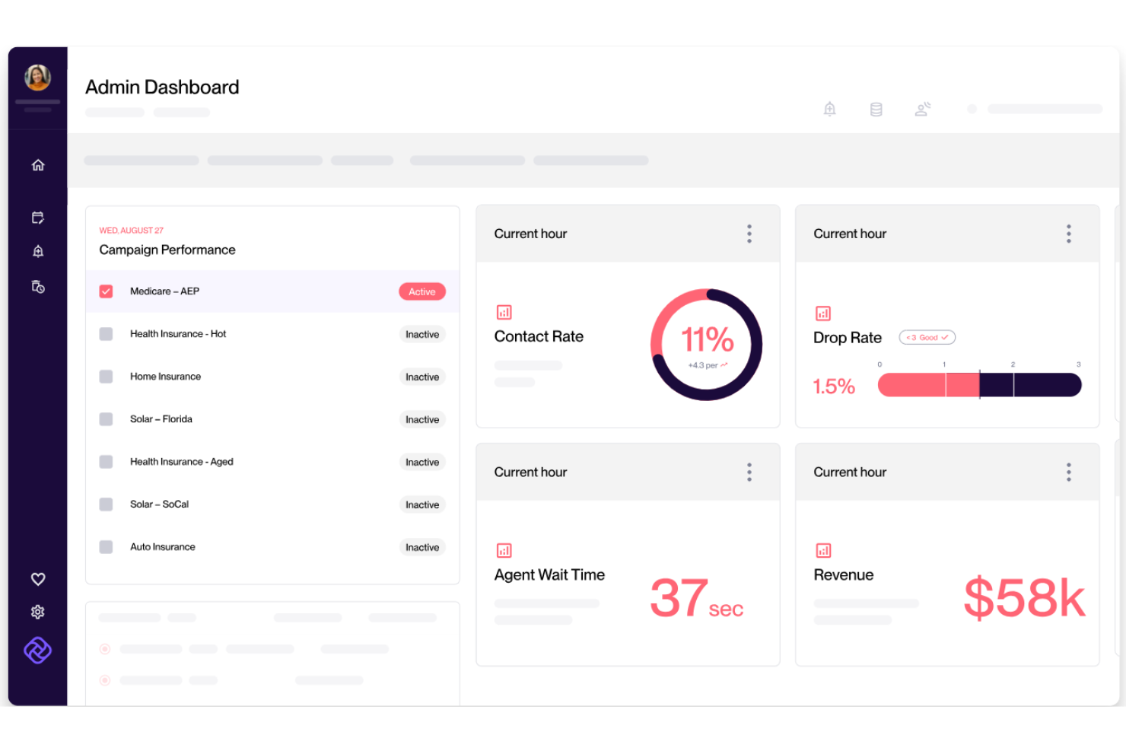Enable the Solar – Florida campaign checkbox

(106, 419)
